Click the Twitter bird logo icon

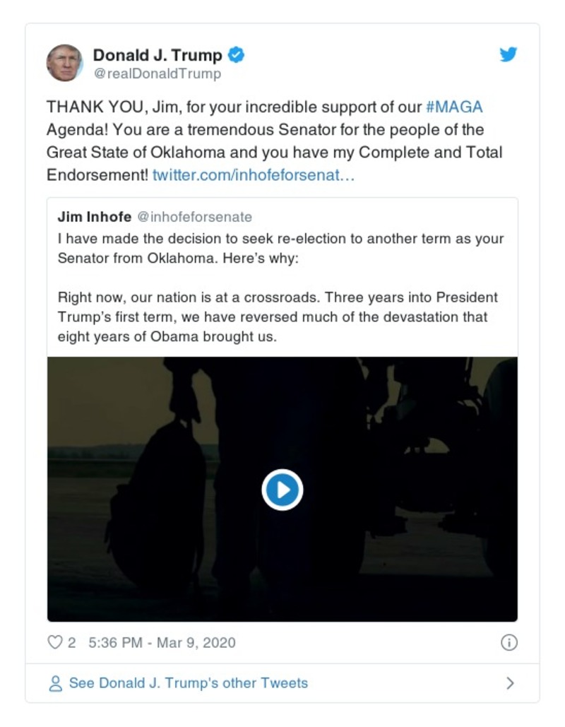pos(509,54)
